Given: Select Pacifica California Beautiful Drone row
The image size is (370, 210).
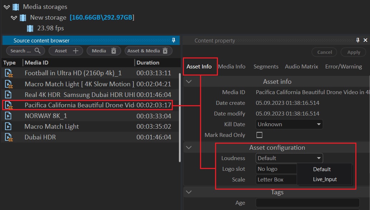Looking at the screenshot, I should point(87,105).
